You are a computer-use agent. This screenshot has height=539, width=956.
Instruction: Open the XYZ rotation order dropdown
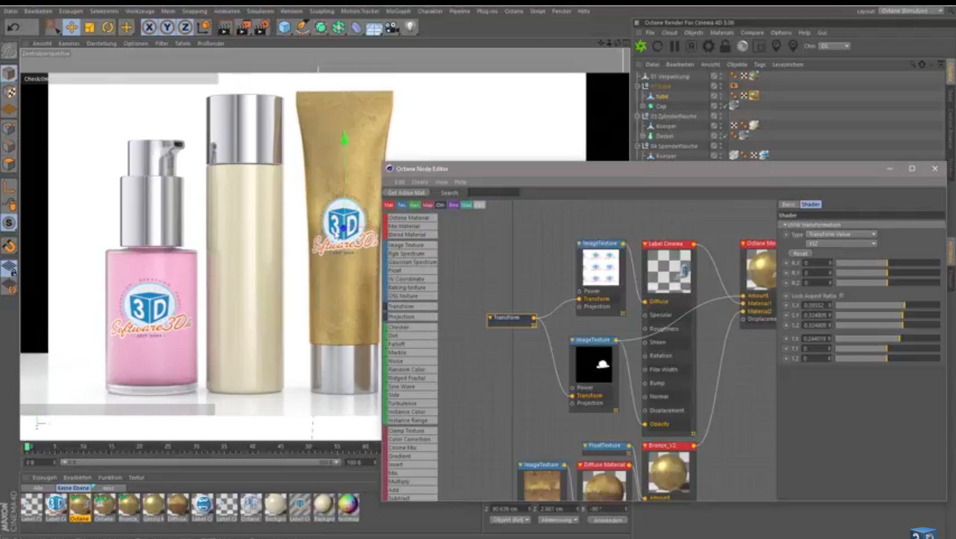click(x=841, y=244)
